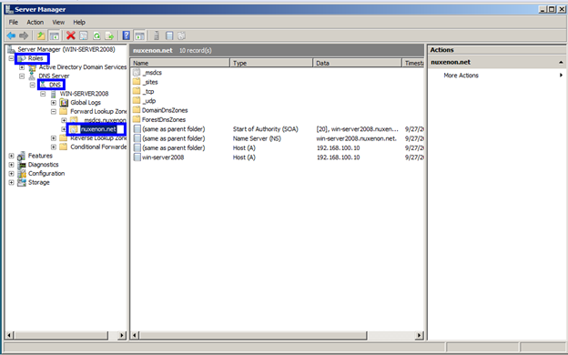Select the ForestDnsZones folder icon

[x=137, y=119]
